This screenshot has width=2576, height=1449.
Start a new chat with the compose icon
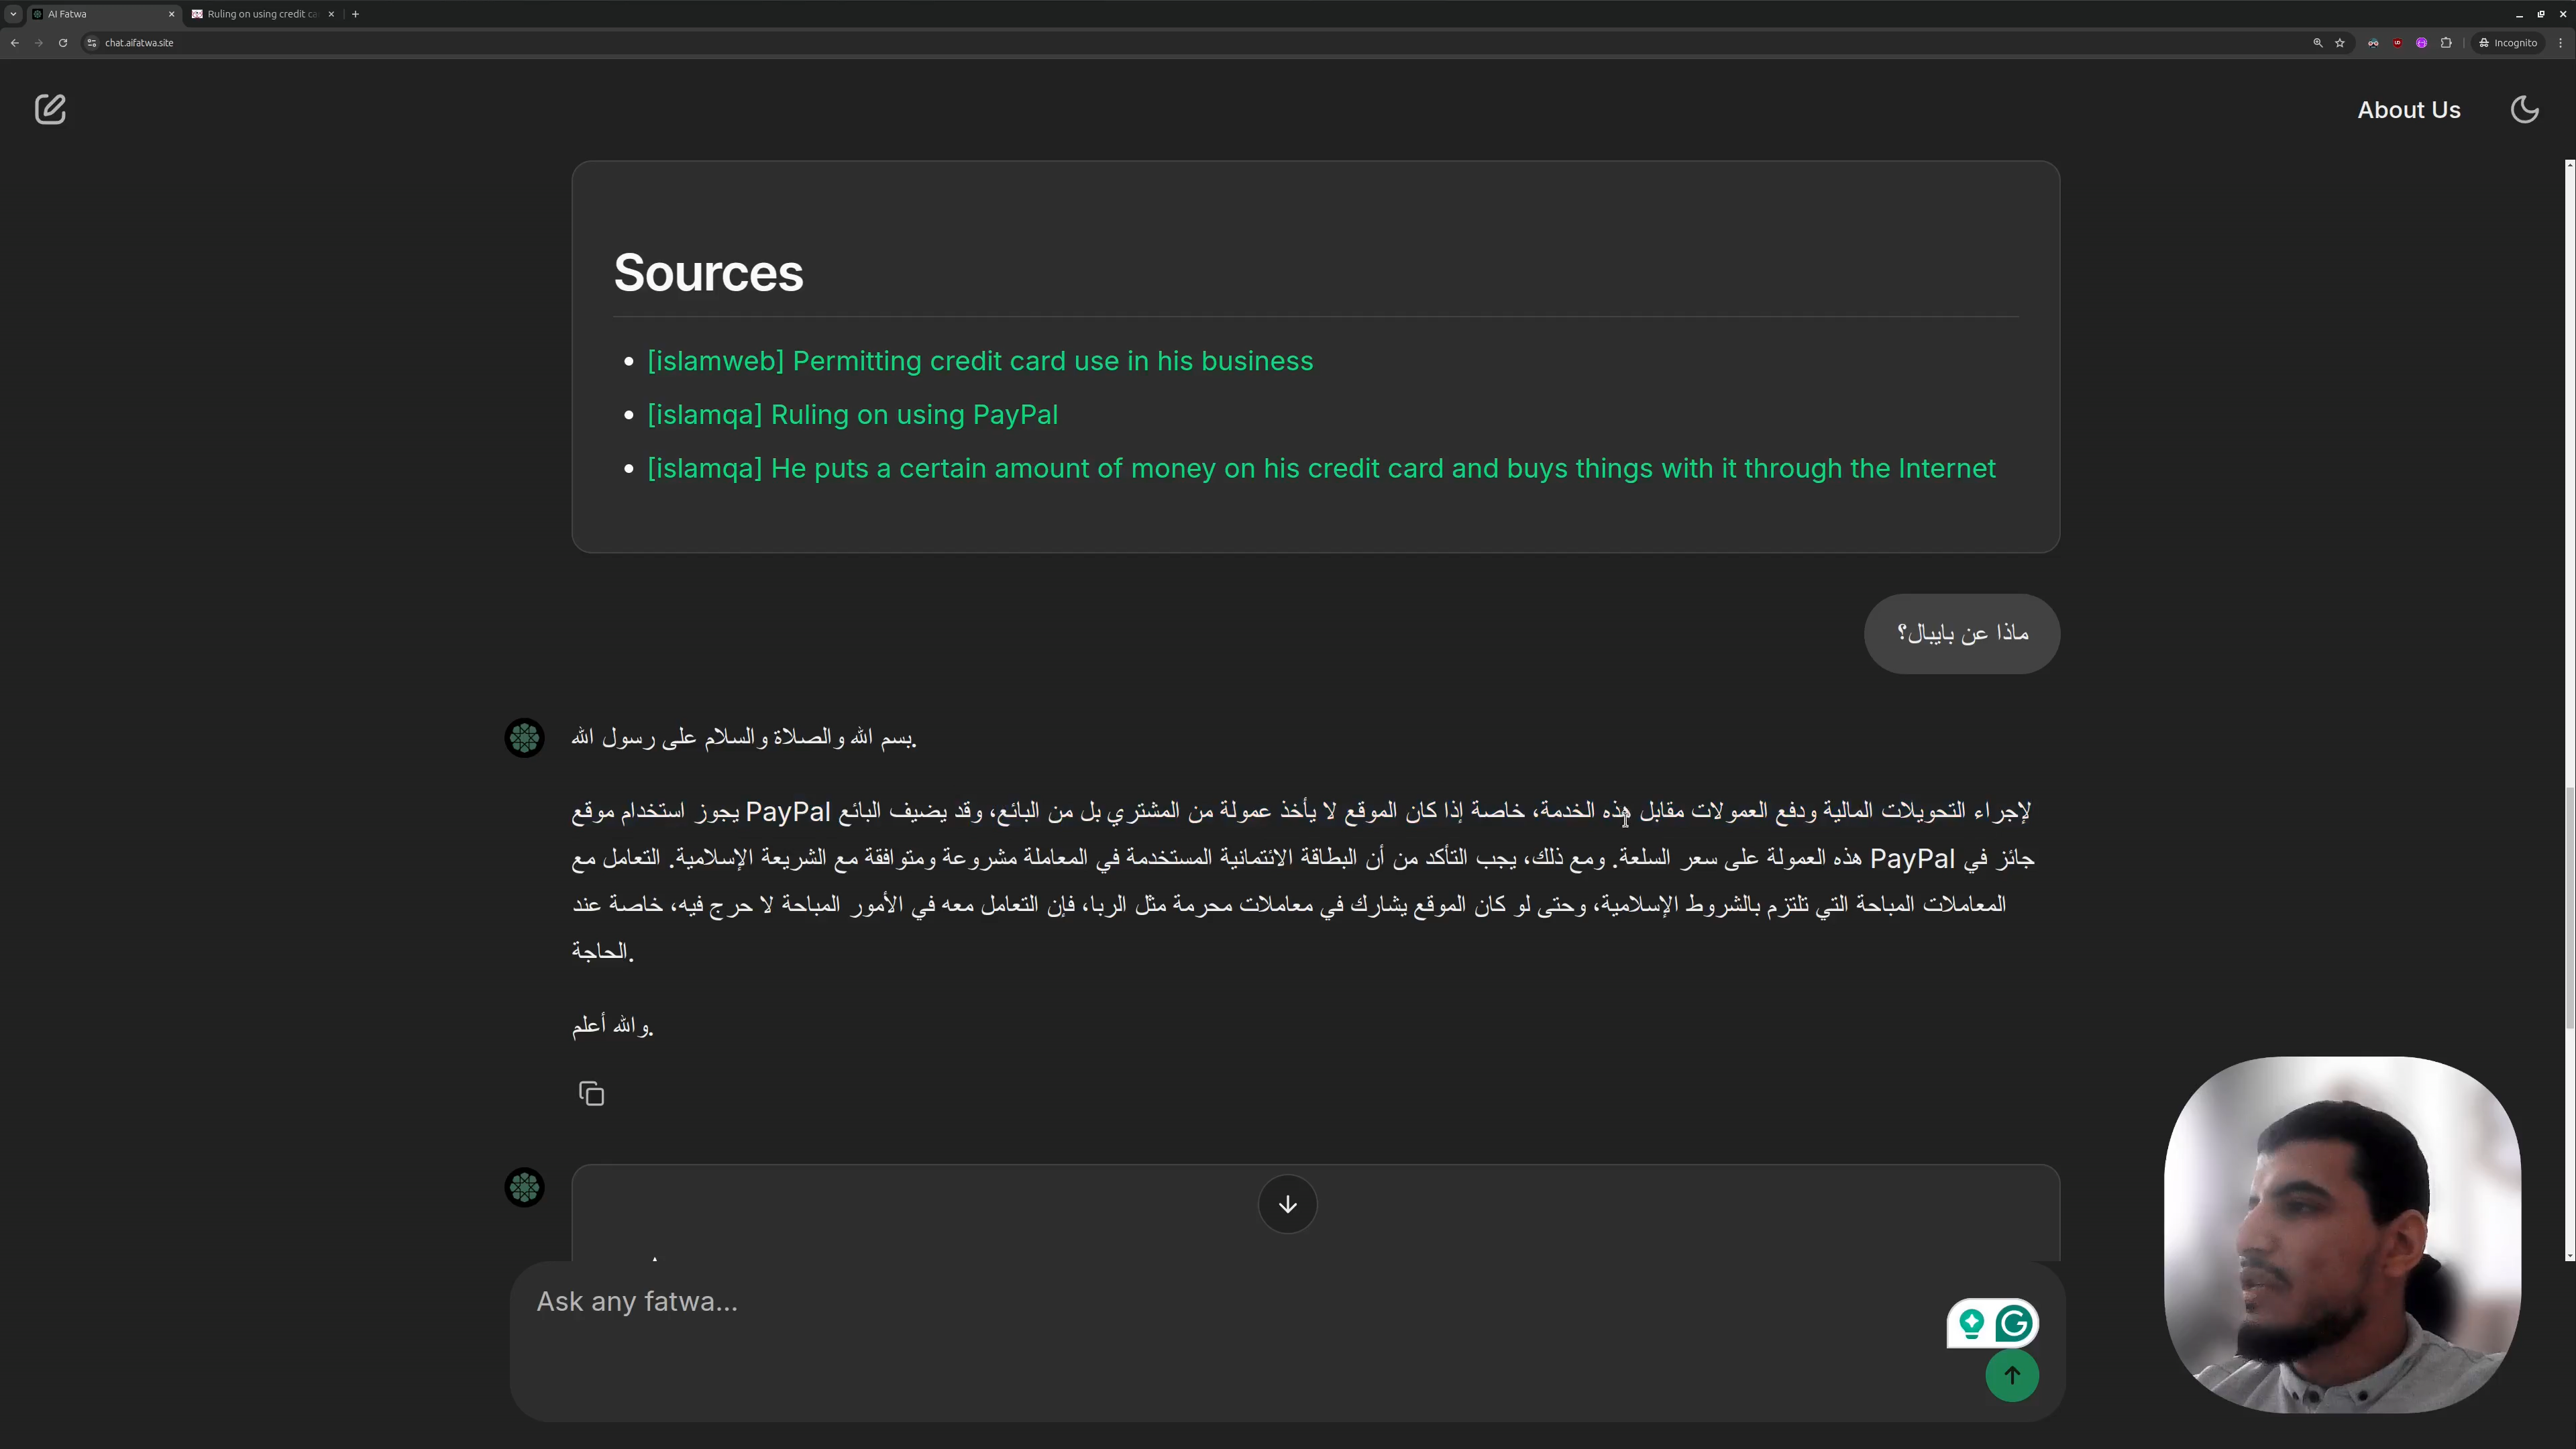50,109
